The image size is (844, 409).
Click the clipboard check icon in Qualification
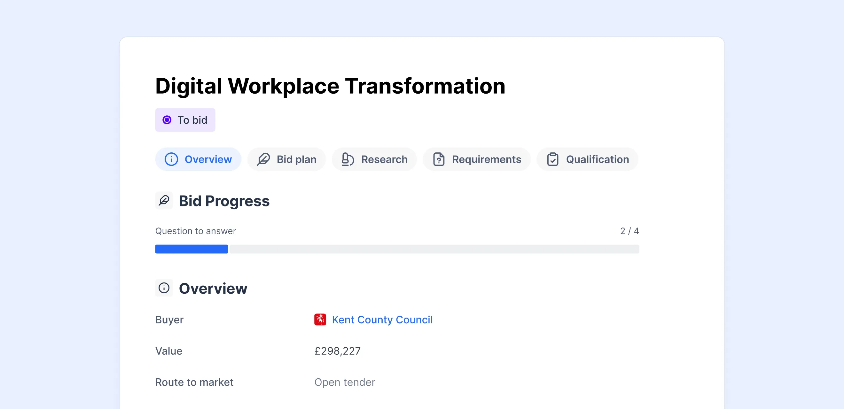tap(552, 159)
